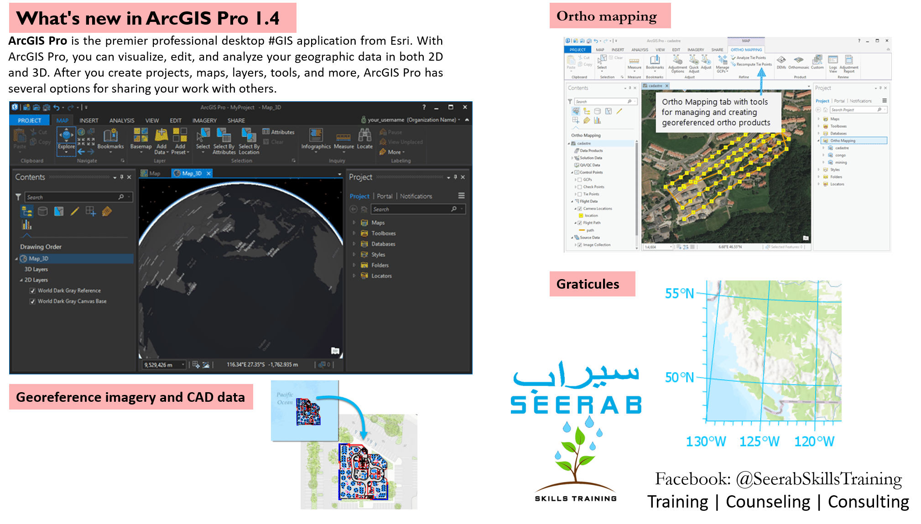
Task: Close the cadastre view tab
Action: click(x=667, y=86)
